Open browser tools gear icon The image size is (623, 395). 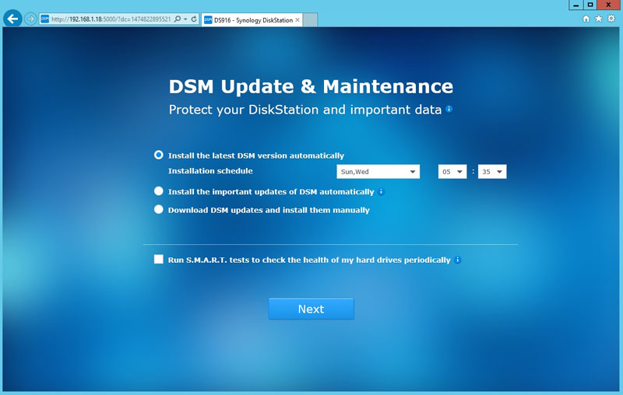[x=611, y=19]
